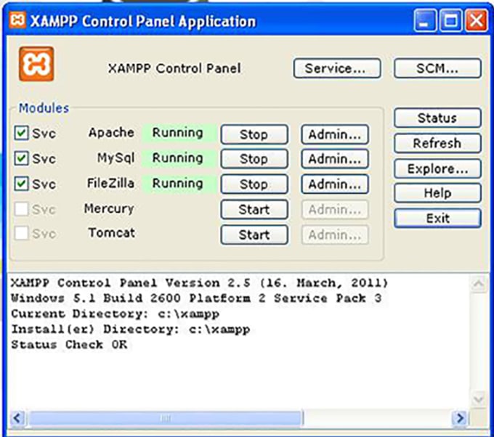Click the 'Status Check OK' log line
The height and width of the screenshot is (437, 494).
pyautogui.click(x=69, y=344)
